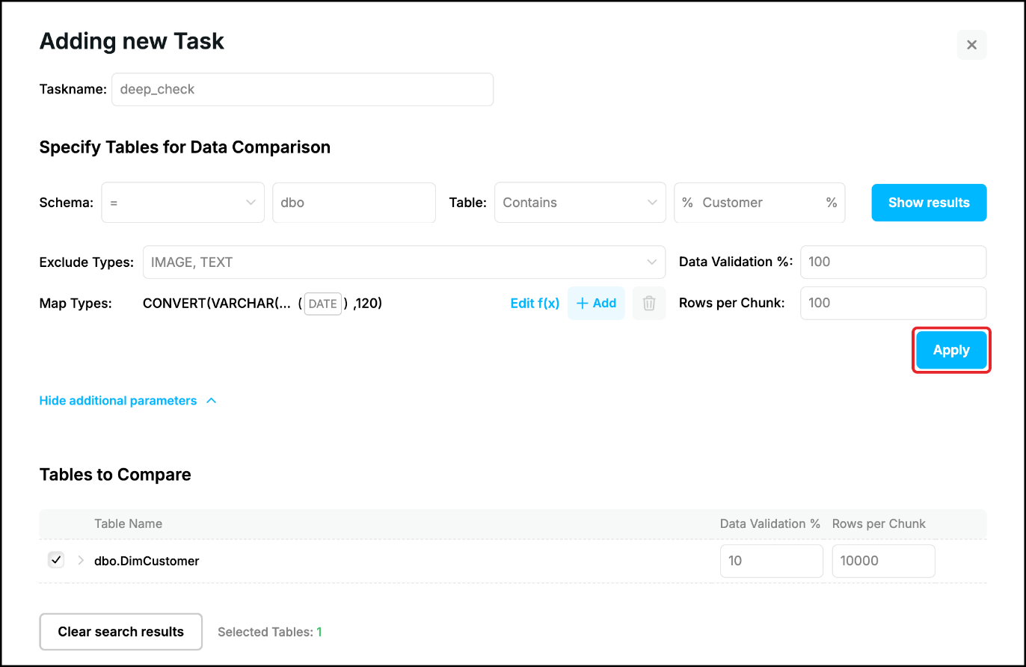Click the top Rows per Chunk field

click(x=893, y=303)
